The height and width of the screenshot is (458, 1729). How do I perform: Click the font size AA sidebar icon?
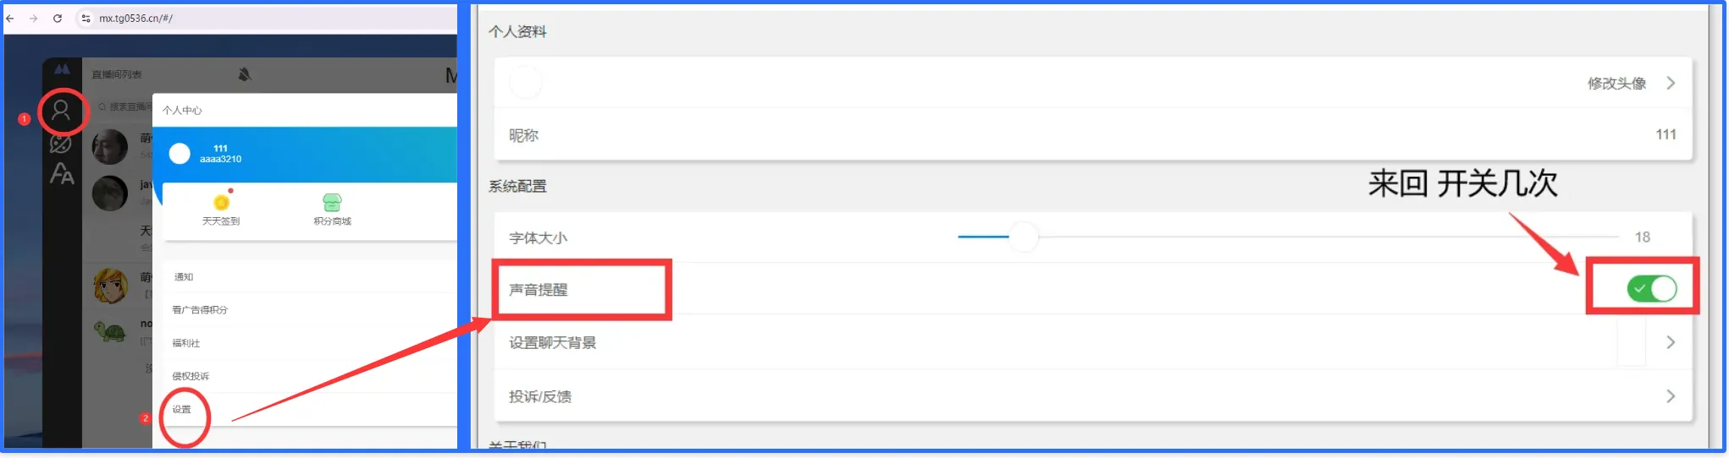tap(62, 174)
